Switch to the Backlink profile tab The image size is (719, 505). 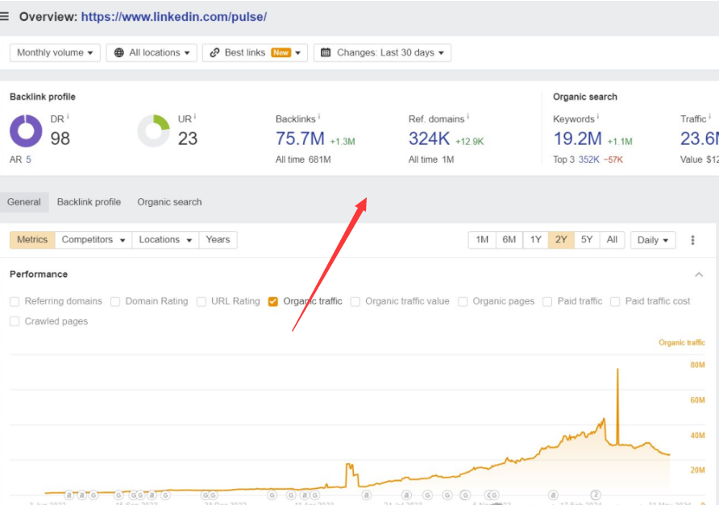(x=89, y=202)
